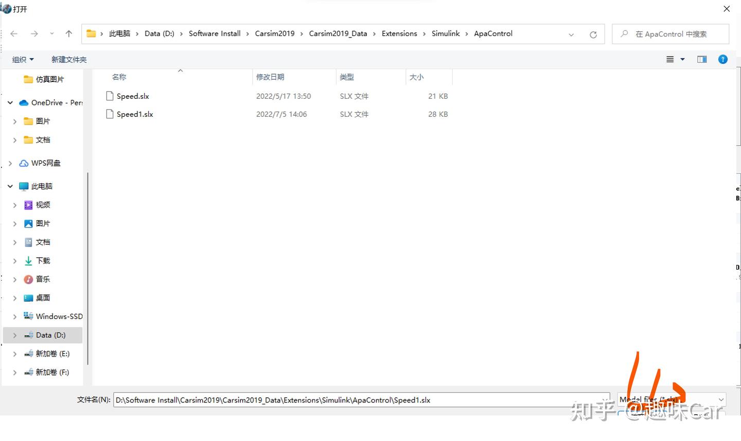Image resolution: width=741 pixels, height=441 pixels.
Task: Expand the OneDrive 文档 folder
Action: [x=14, y=140]
